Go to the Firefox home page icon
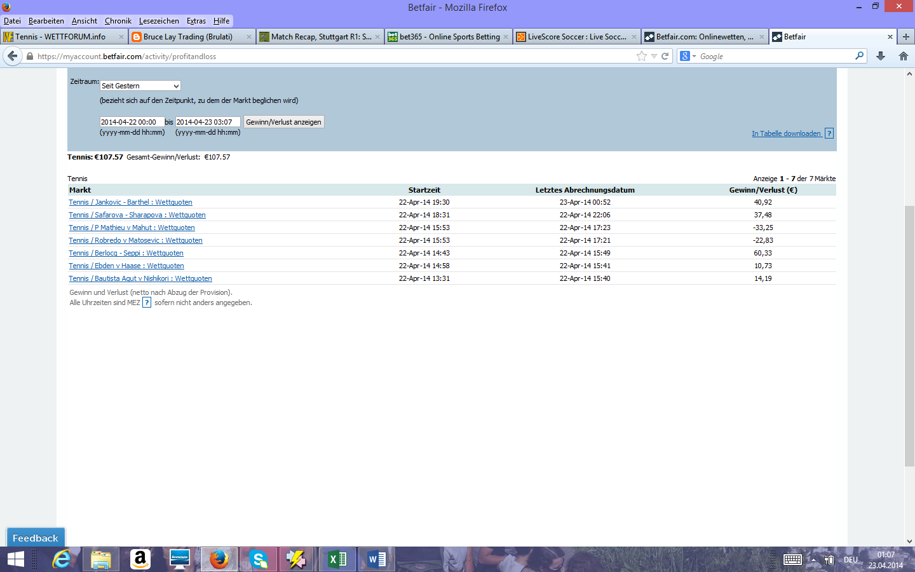Viewport: 915px width, 572px height. tap(904, 56)
